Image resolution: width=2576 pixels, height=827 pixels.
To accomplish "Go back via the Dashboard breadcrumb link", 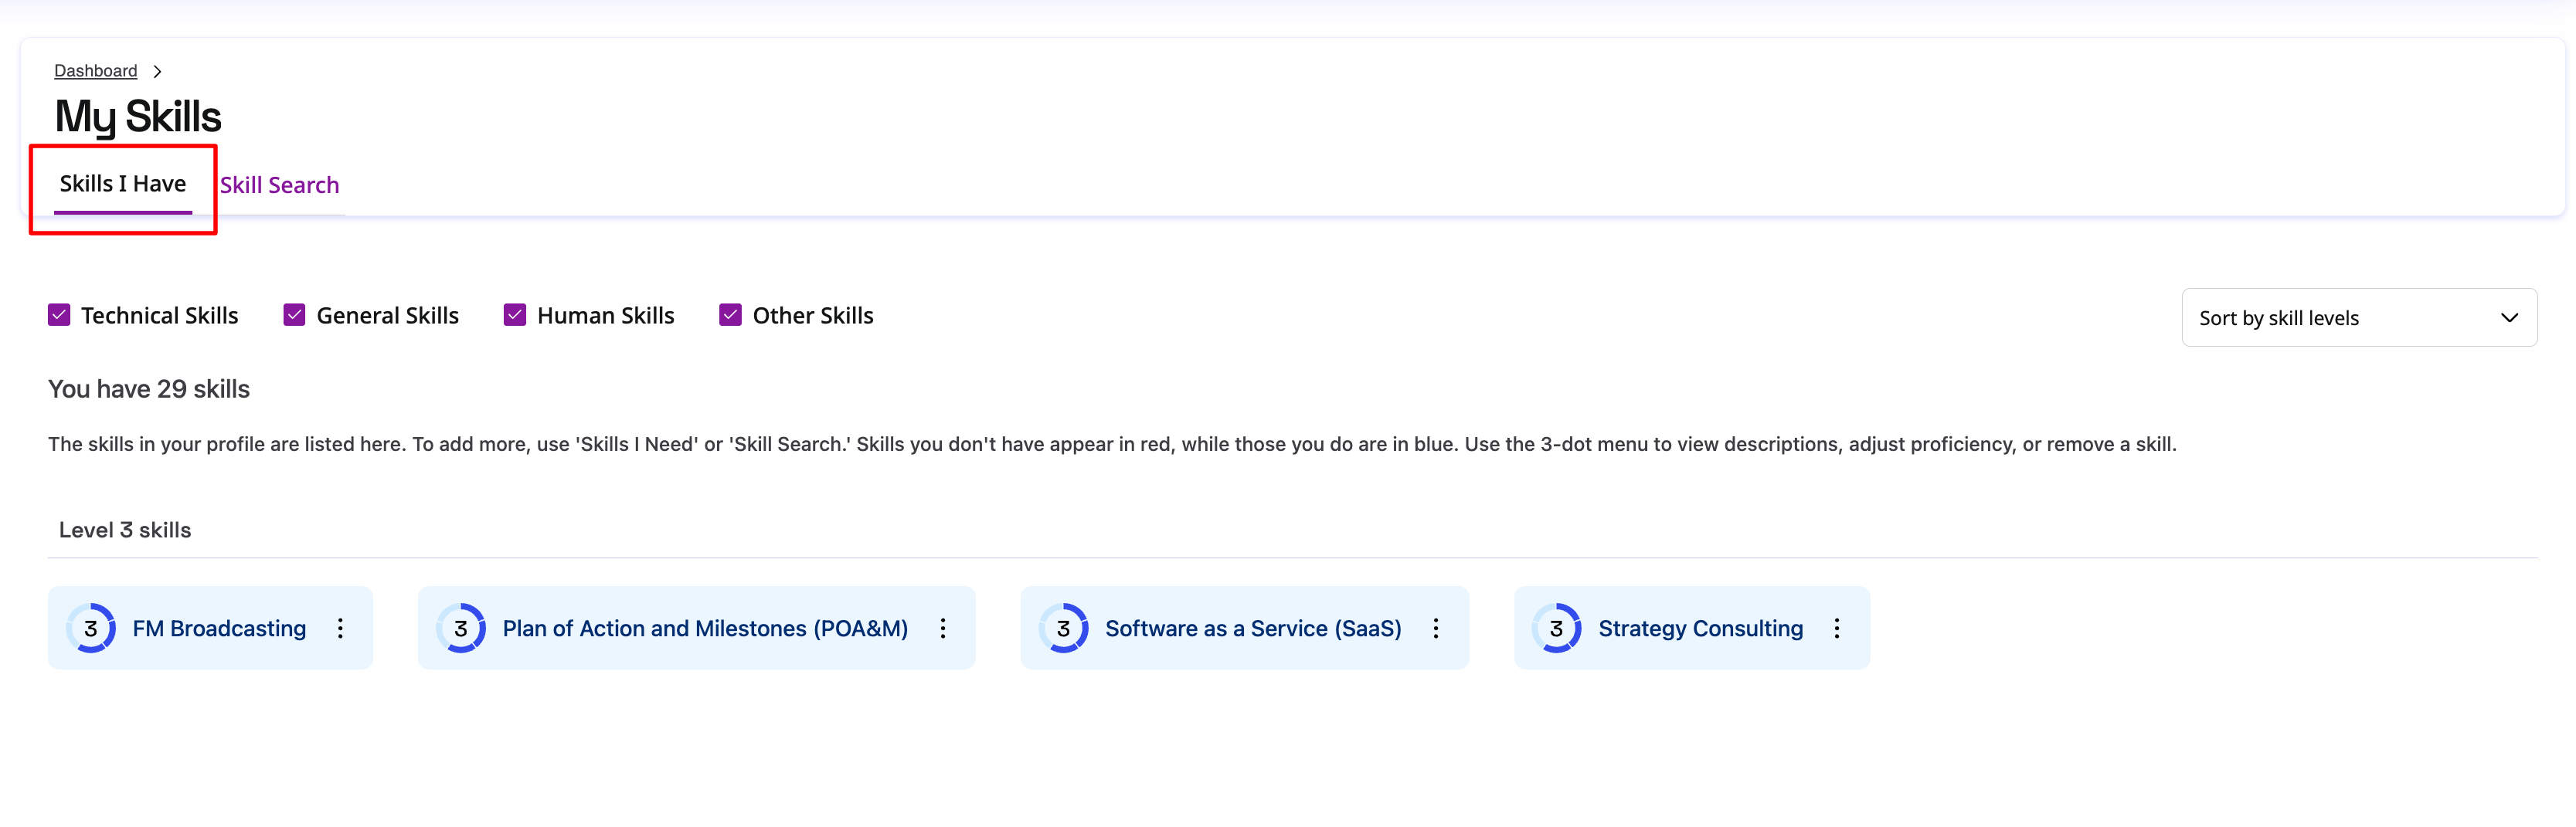I will pyautogui.click(x=95, y=71).
